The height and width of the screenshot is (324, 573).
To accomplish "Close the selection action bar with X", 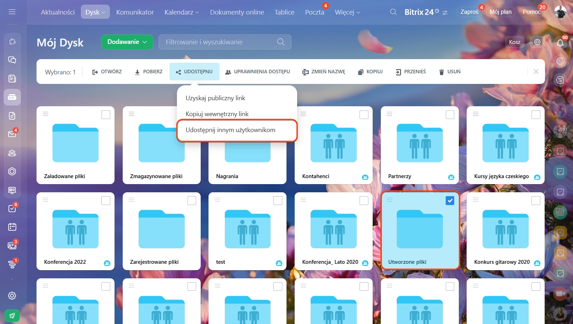I will [x=536, y=72].
